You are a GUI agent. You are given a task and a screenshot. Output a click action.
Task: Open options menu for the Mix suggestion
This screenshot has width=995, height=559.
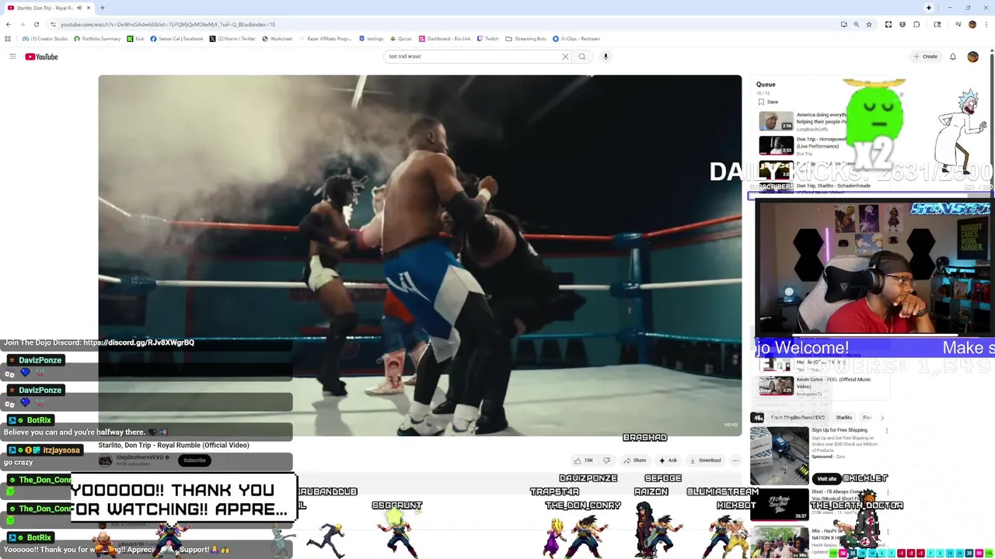click(886, 532)
